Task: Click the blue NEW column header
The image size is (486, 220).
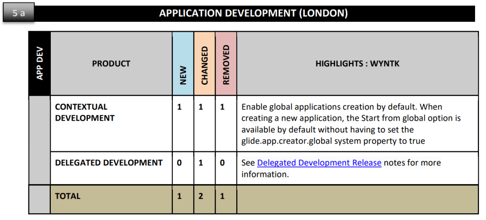Action: (x=183, y=63)
